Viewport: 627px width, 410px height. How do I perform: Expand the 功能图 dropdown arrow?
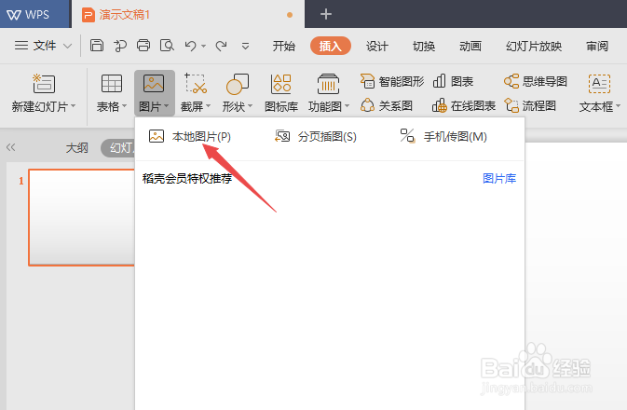pos(348,106)
